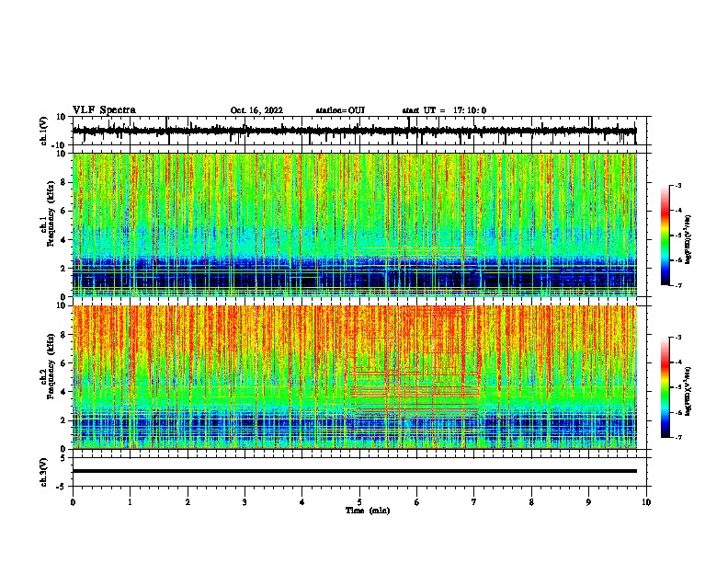Click the ch.3(V) axis label
The image size is (728, 563).
coord(44,472)
